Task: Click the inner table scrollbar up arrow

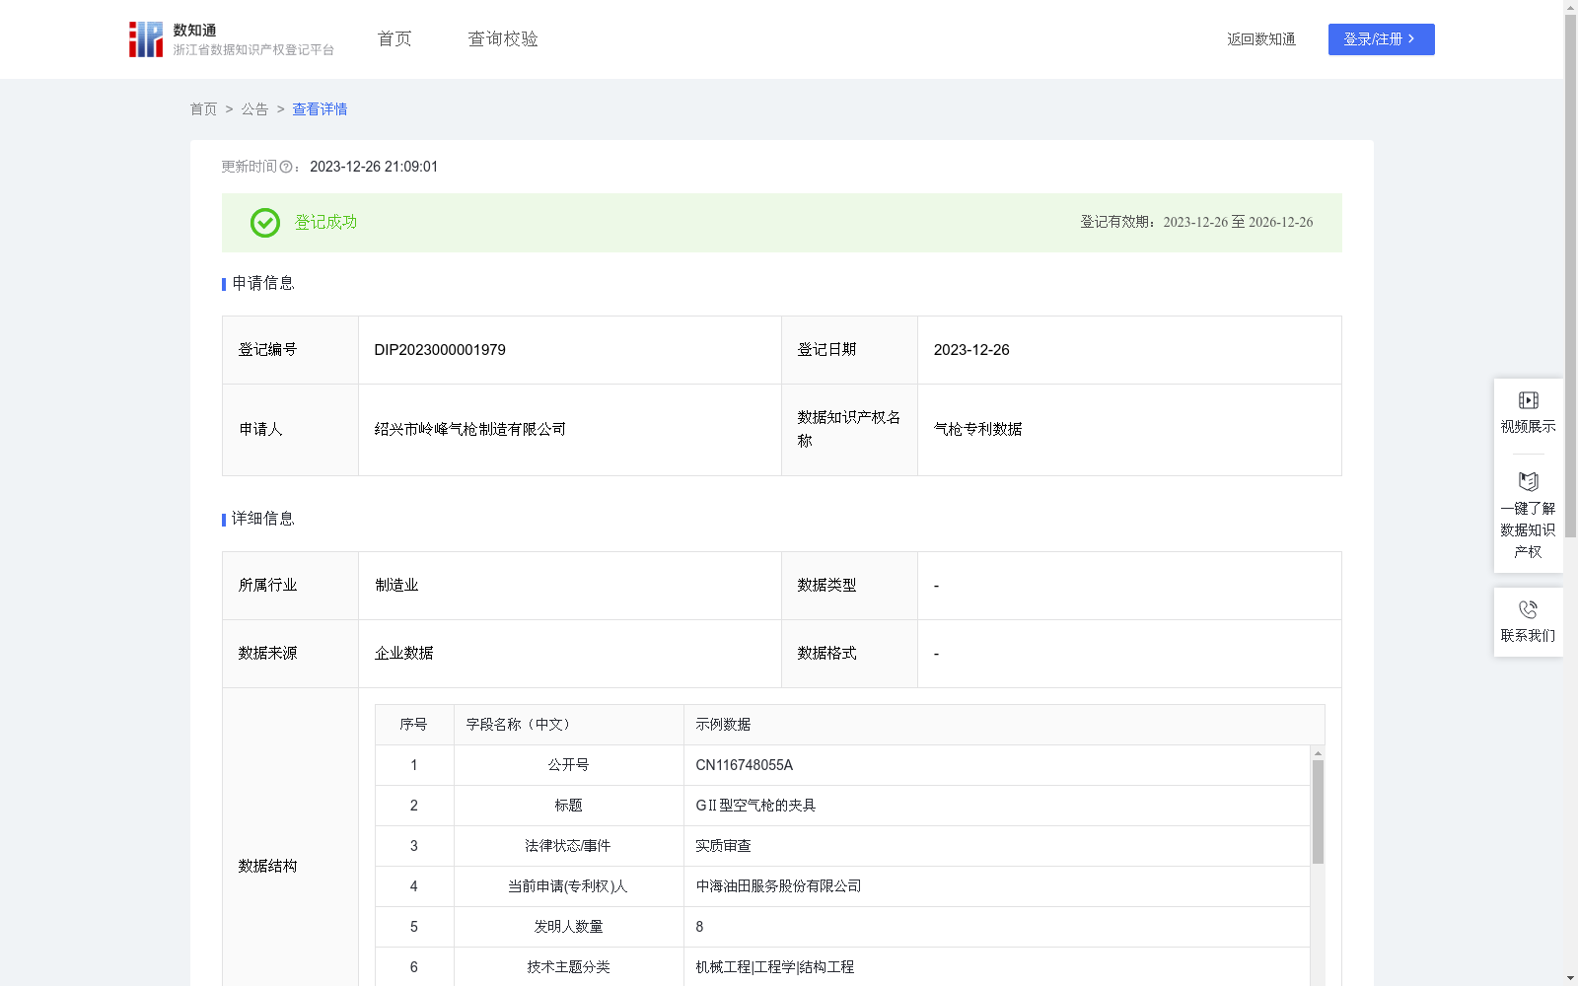Action: (x=1318, y=753)
